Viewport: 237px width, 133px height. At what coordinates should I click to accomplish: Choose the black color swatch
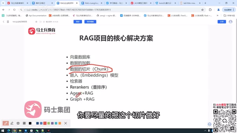point(30,123)
